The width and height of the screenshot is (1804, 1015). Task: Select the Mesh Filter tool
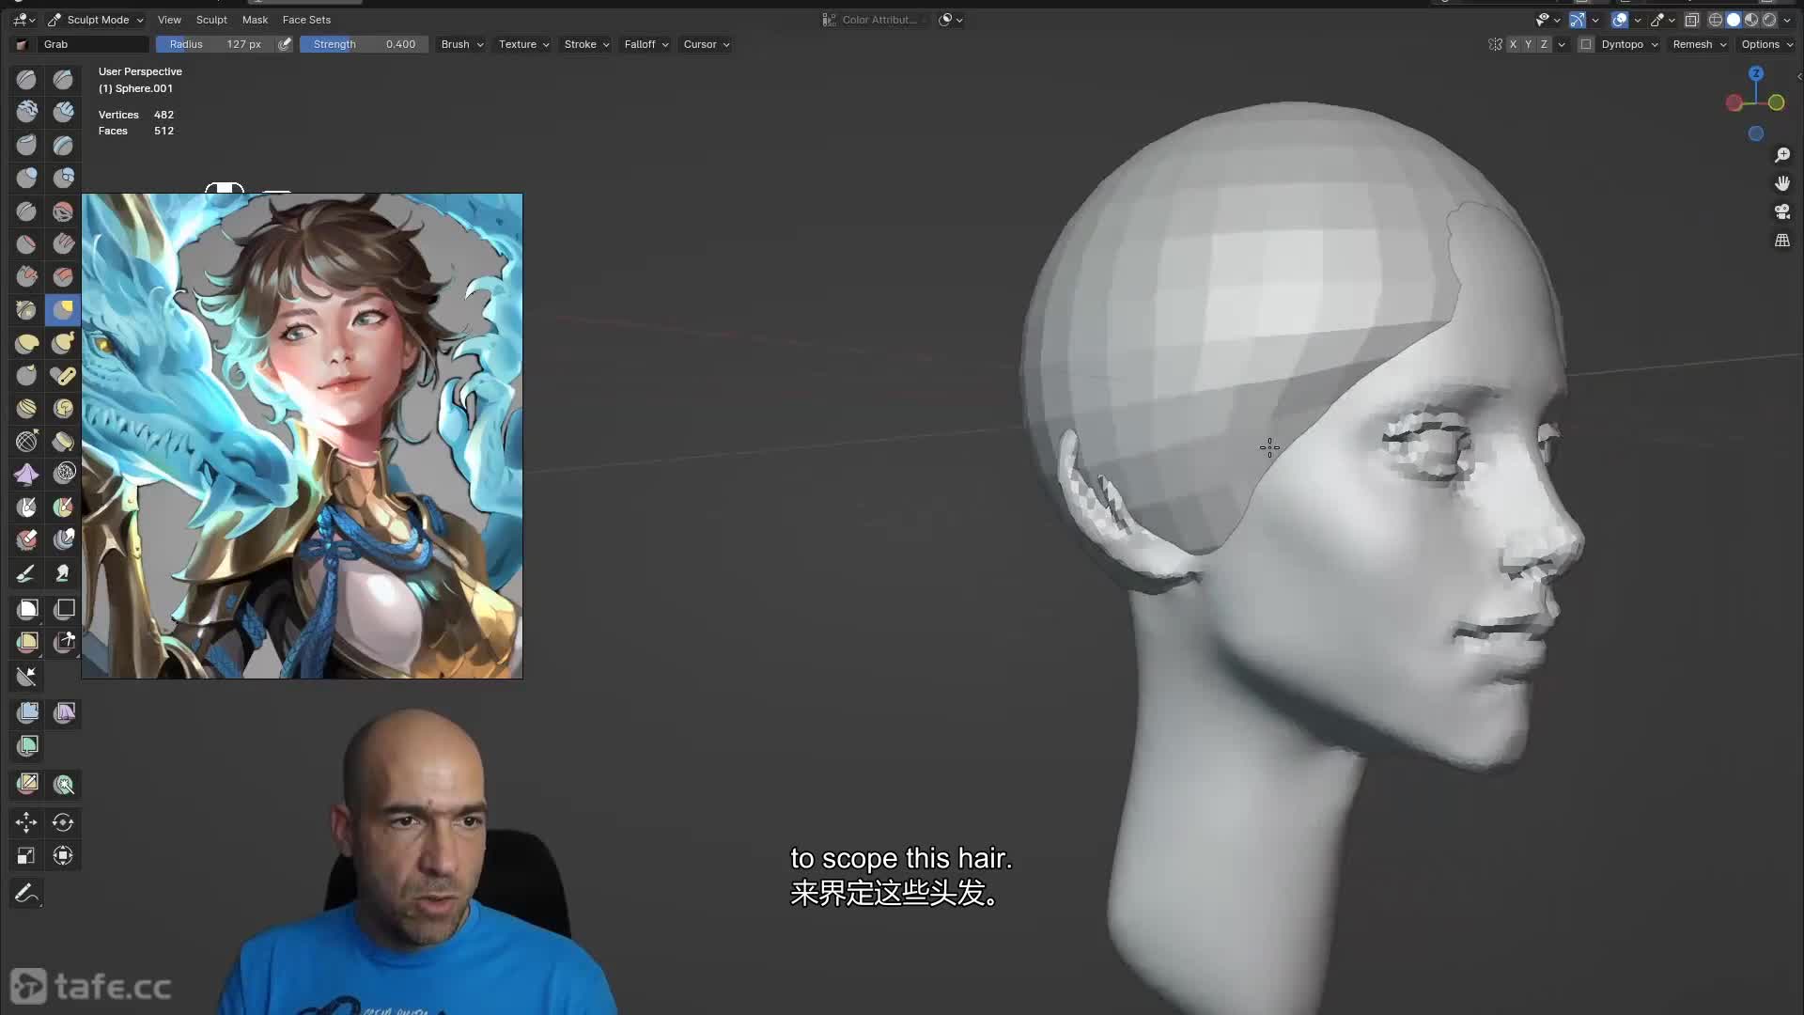coord(26,713)
